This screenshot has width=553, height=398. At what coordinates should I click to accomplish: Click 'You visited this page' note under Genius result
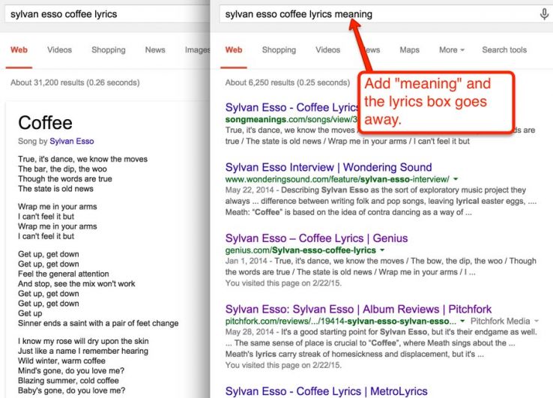pos(283,283)
